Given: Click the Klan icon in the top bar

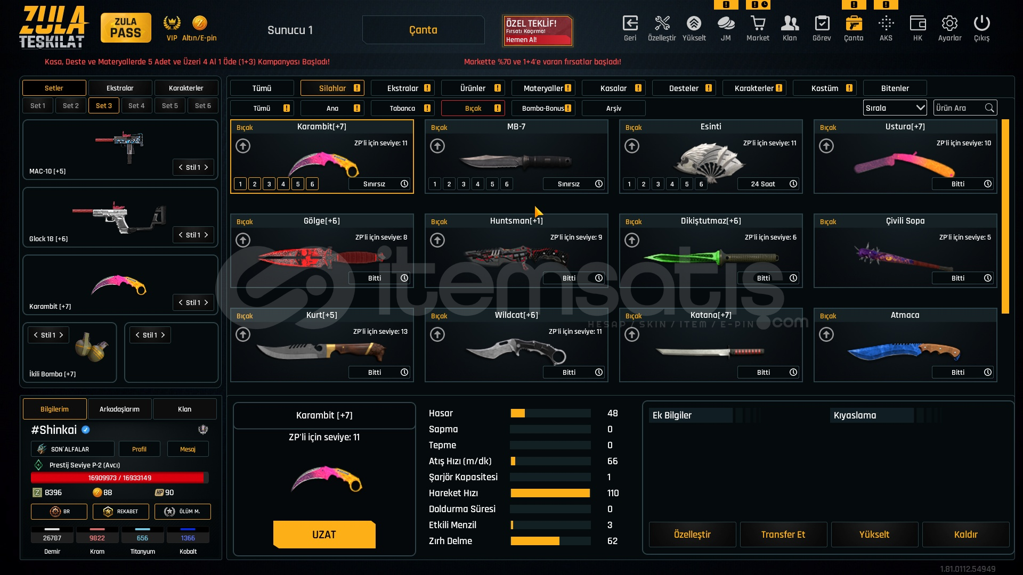Looking at the screenshot, I should pos(790,24).
